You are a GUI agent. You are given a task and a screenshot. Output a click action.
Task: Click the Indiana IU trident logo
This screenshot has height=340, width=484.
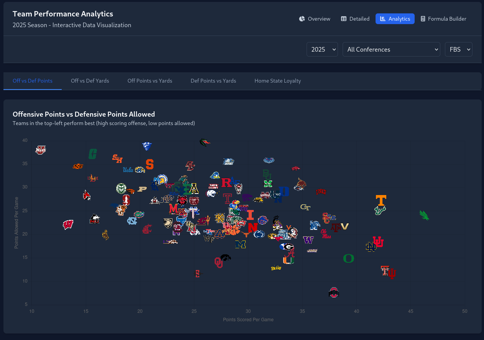(x=392, y=273)
